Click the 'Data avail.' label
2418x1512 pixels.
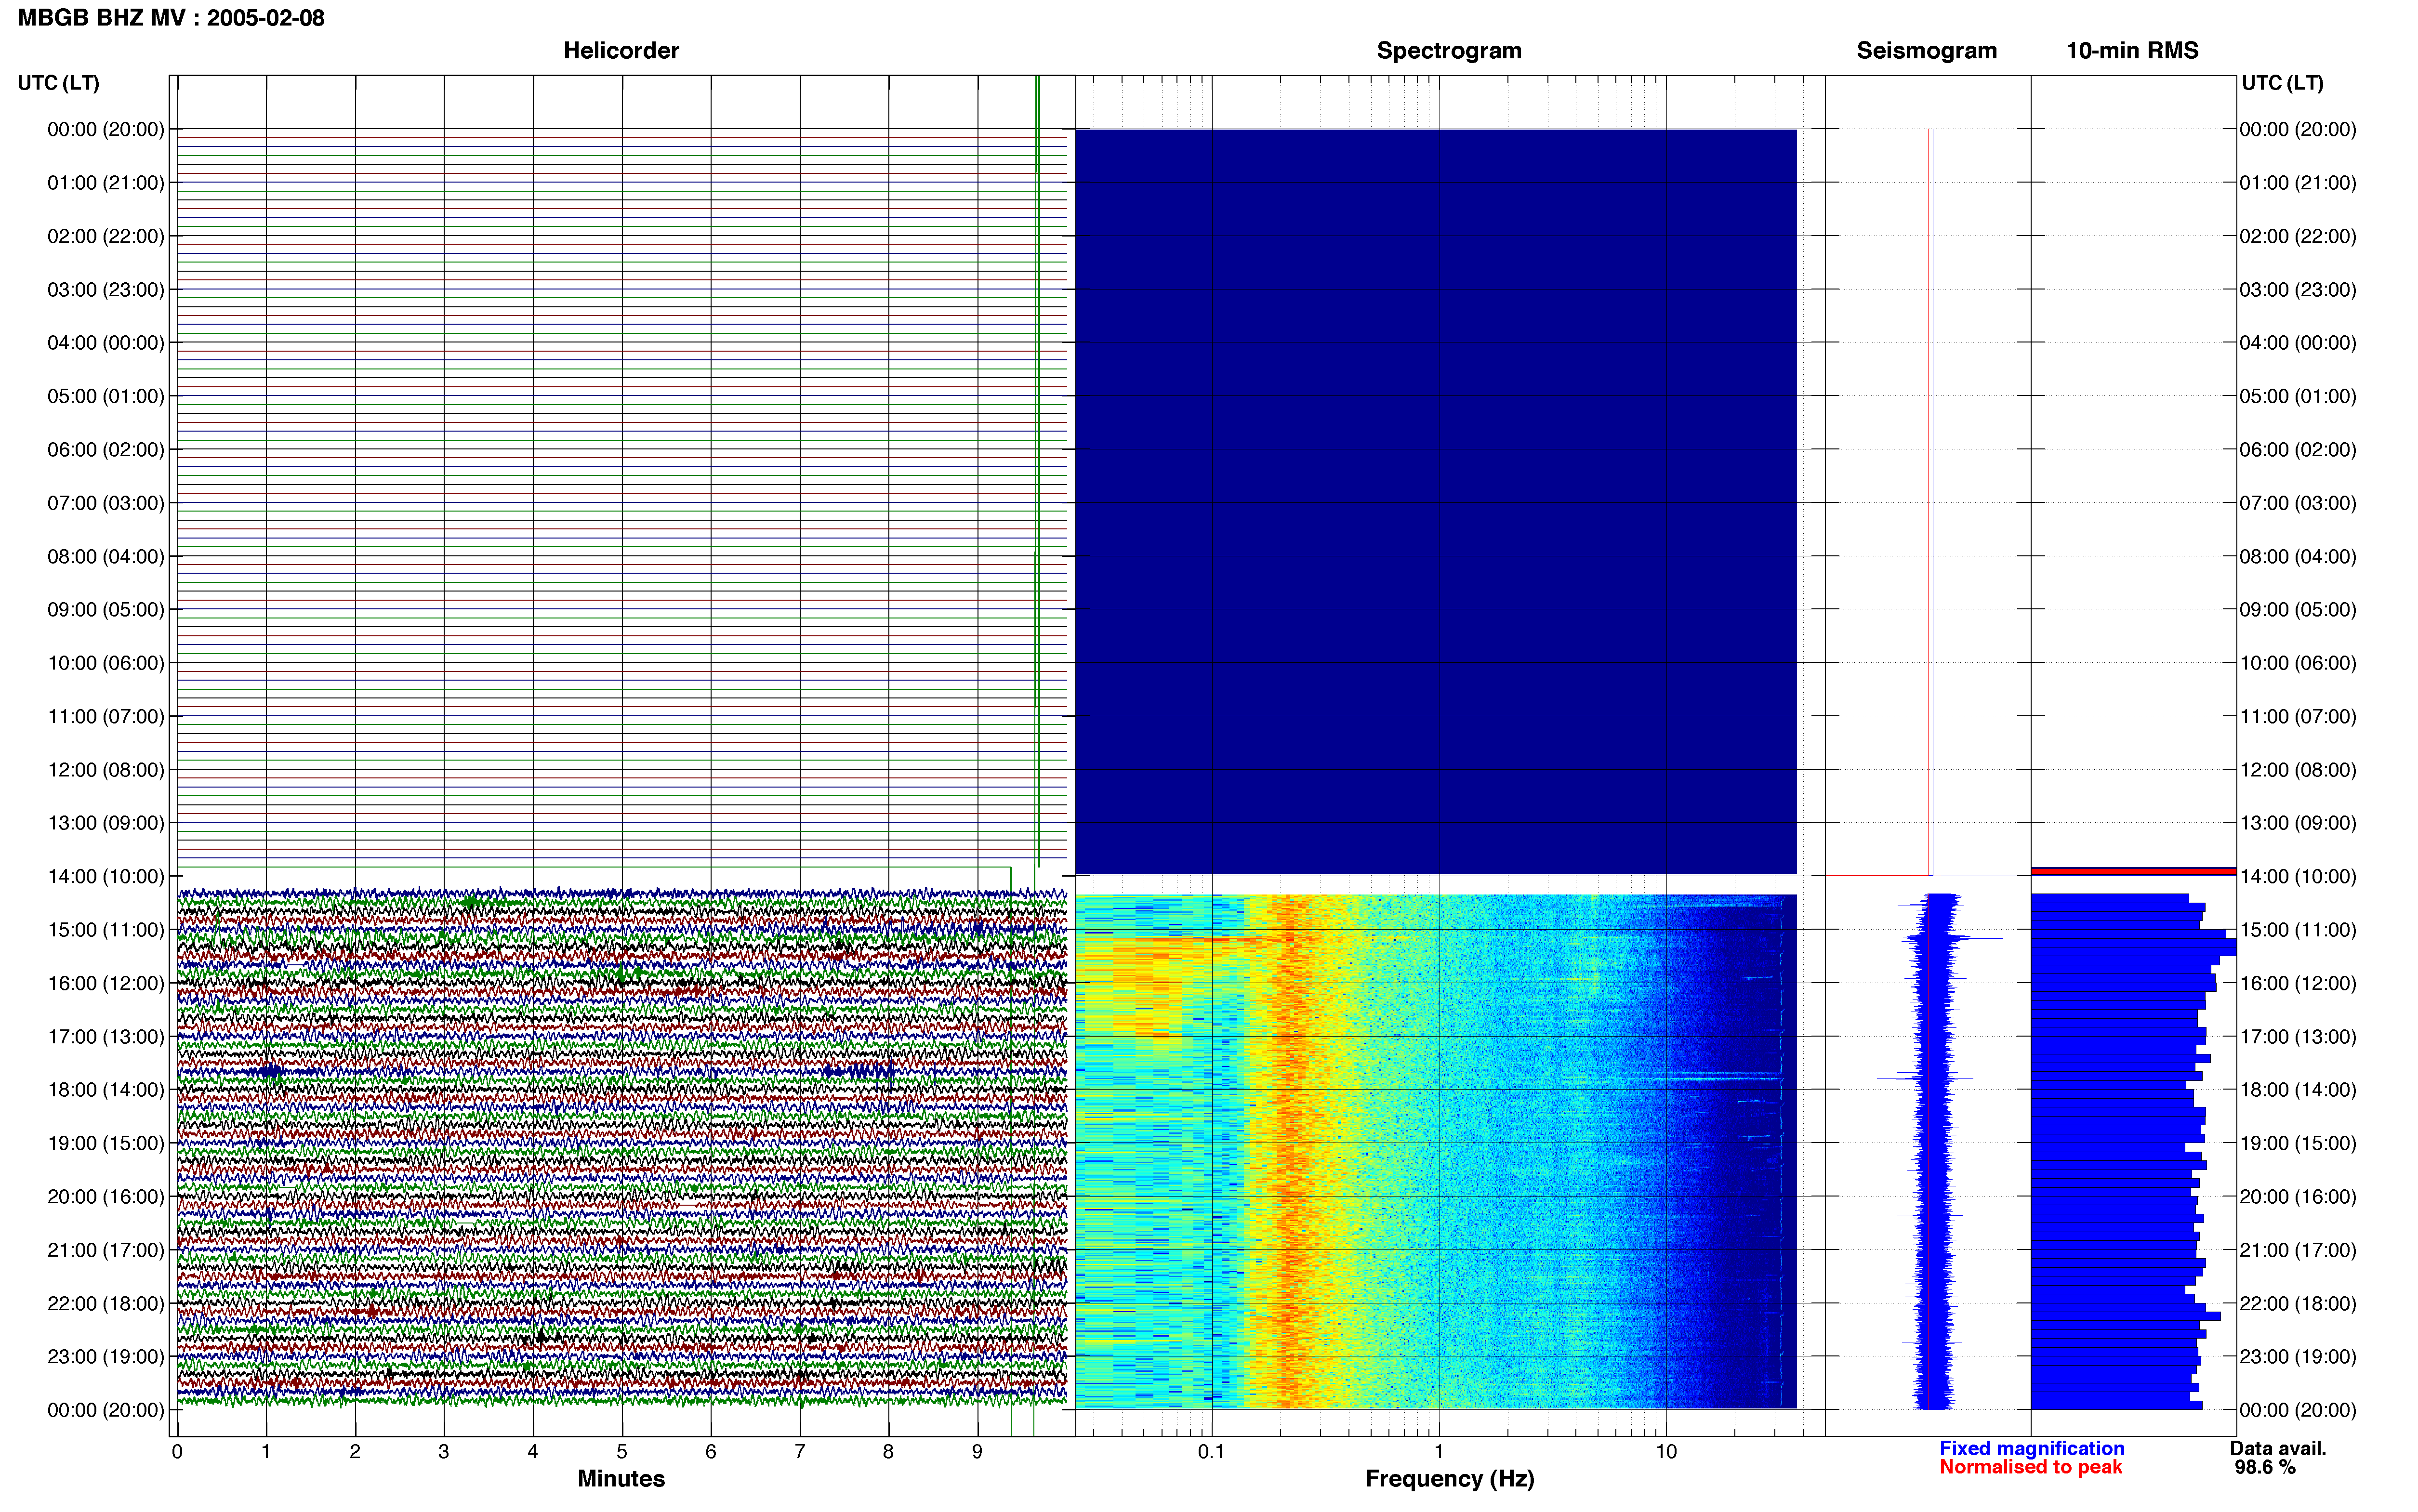(x=2278, y=1449)
